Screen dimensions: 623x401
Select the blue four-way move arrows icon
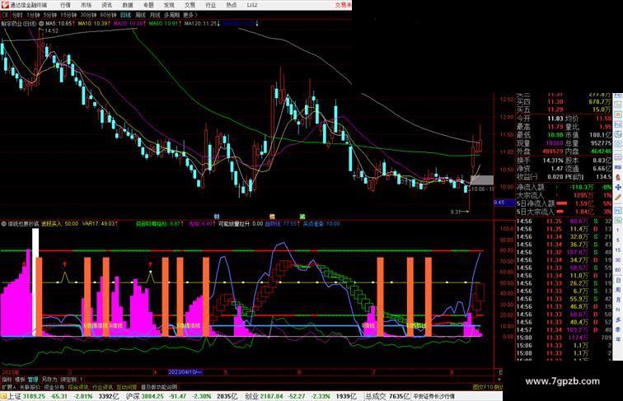point(618,187)
